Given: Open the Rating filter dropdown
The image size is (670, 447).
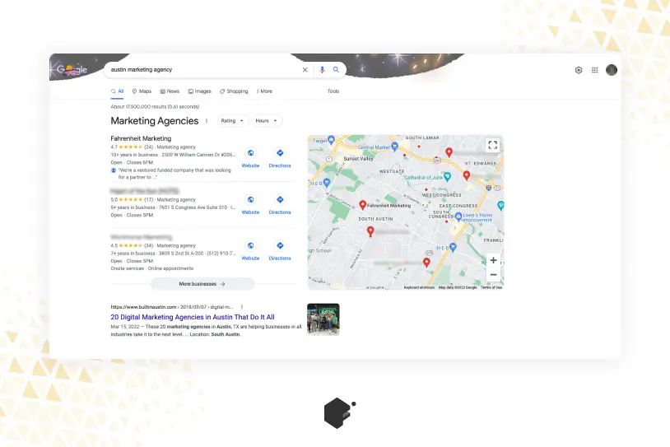Looking at the screenshot, I should [x=232, y=121].
